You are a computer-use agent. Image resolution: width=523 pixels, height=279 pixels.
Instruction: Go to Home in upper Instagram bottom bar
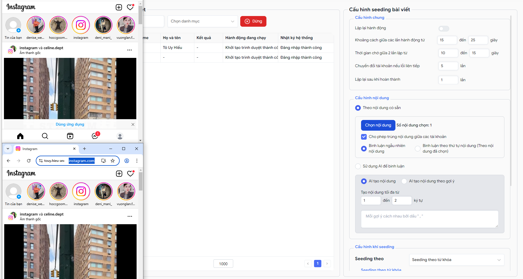(x=20, y=136)
